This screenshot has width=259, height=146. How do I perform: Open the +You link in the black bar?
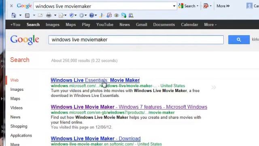[x=15, y=24]
